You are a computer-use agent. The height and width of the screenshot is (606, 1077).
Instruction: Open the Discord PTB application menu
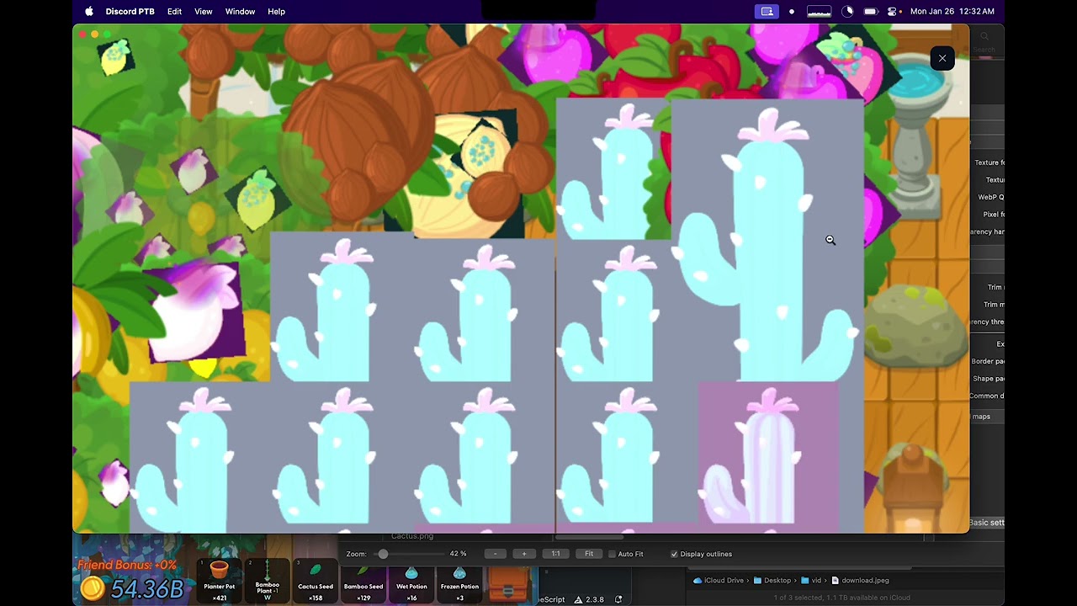coord(130,12)
